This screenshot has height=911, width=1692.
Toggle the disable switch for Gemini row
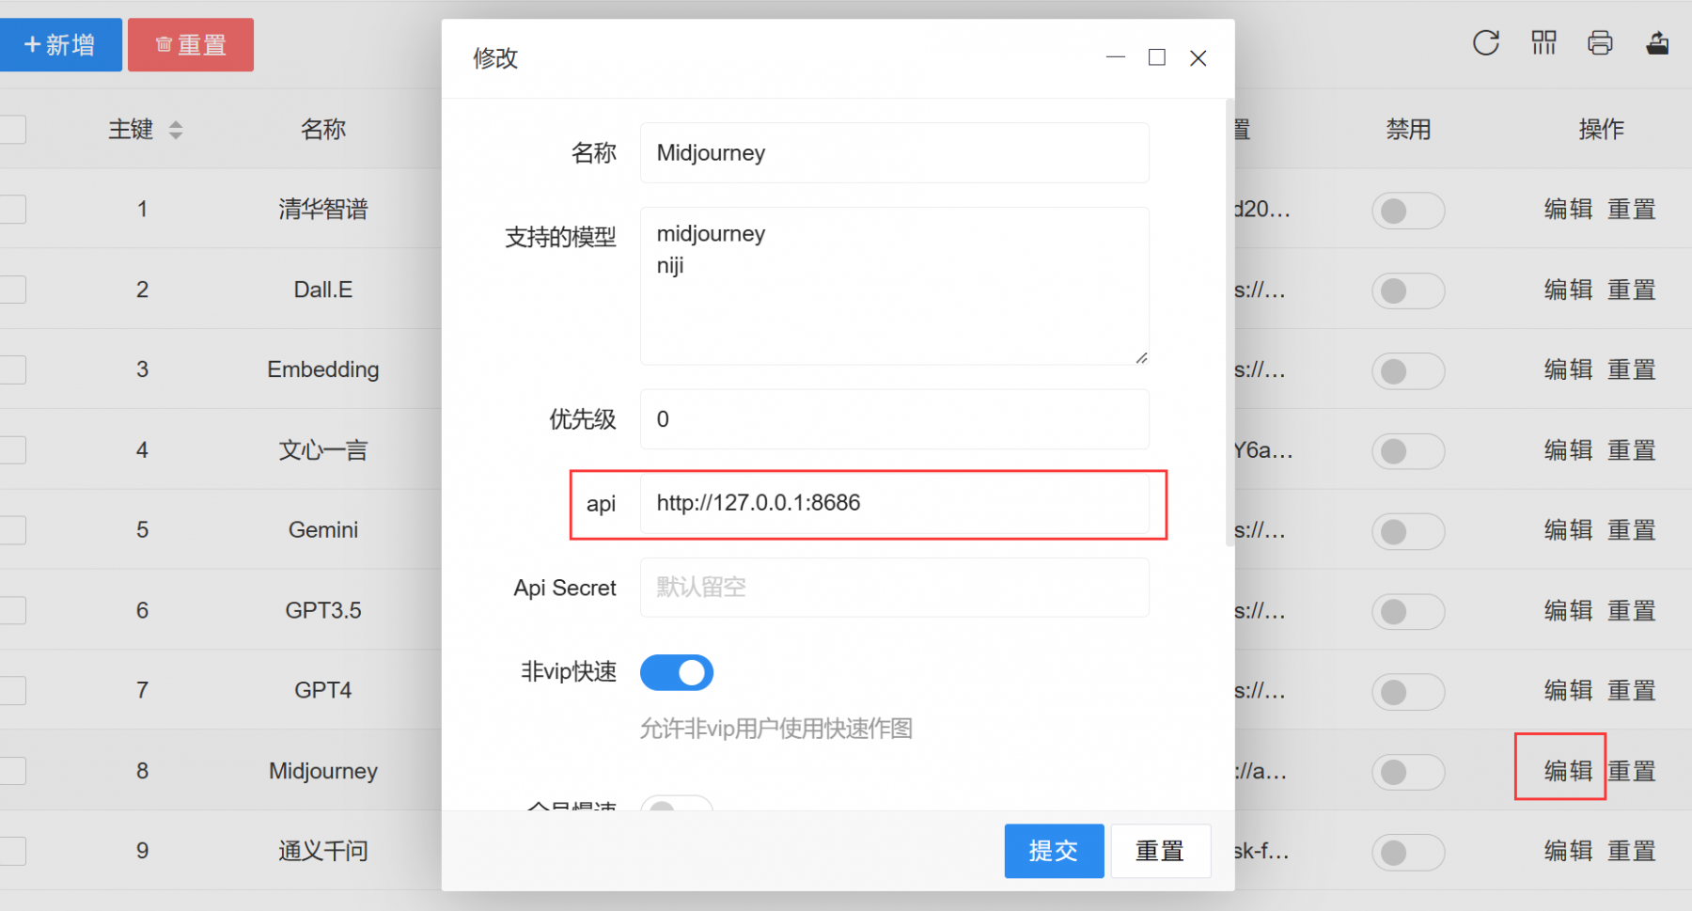coord(1407,531)
